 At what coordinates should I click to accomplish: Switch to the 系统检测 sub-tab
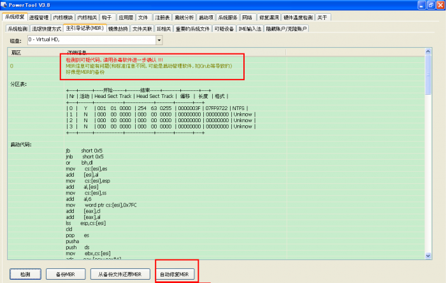point(17,29)
